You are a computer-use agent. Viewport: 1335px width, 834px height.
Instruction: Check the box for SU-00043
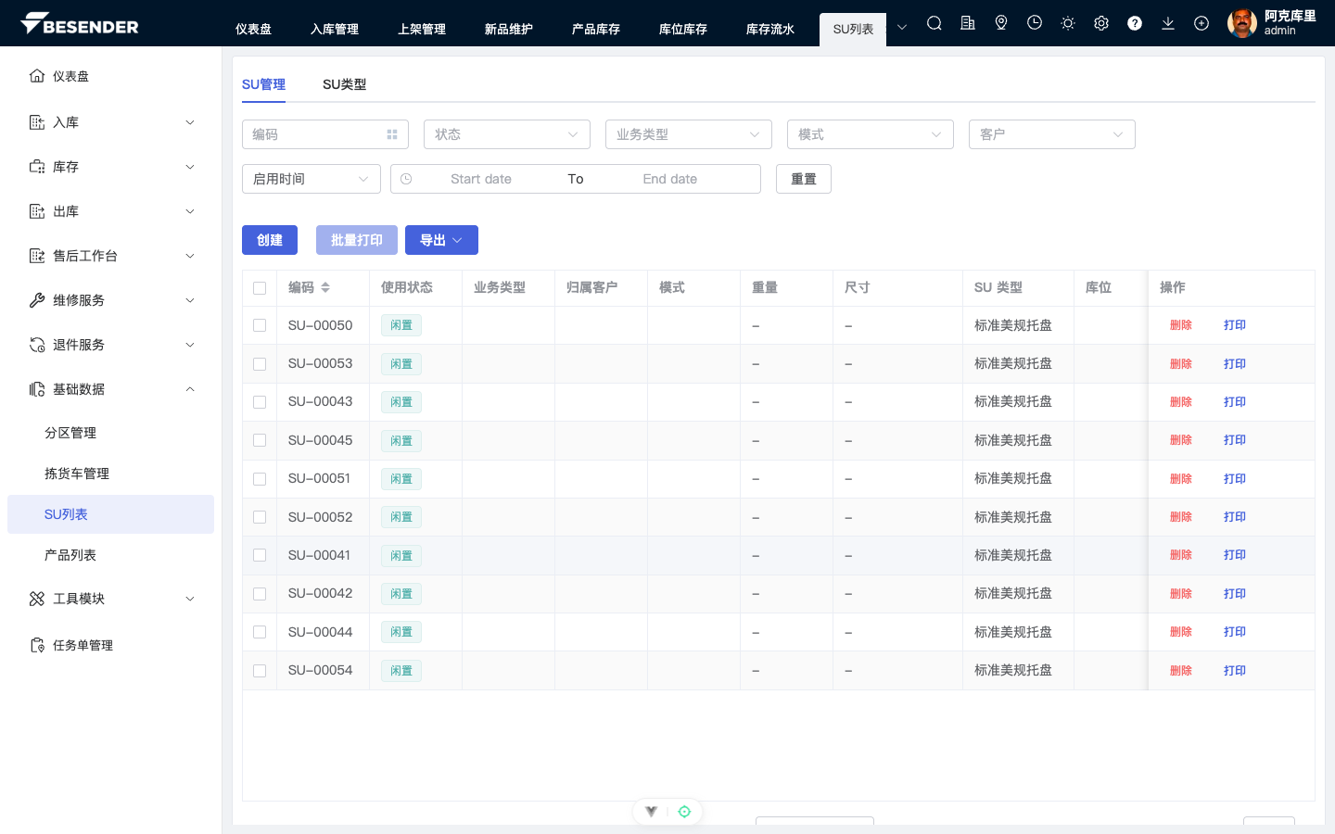260,402
